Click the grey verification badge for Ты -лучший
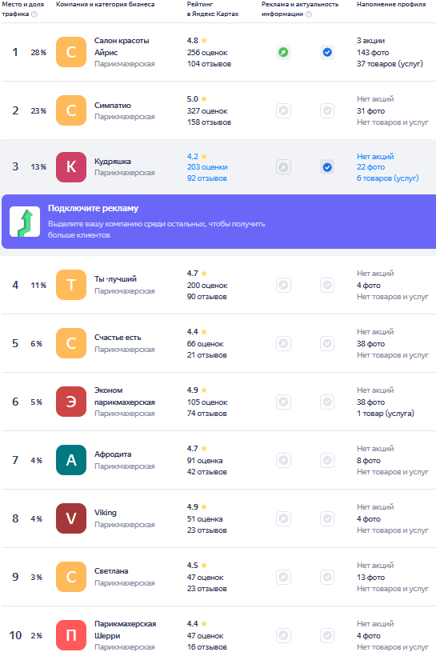 (x=327, y=285)
